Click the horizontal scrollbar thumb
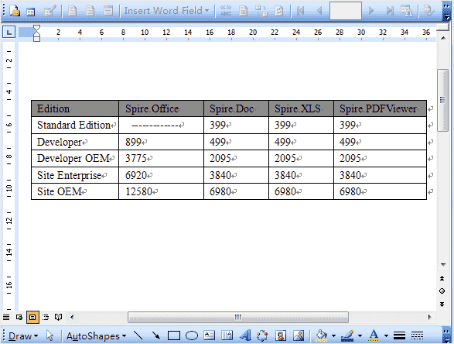The height and width of the screenshot is (344, 454). pyautogui.click(x=238, y=317)
